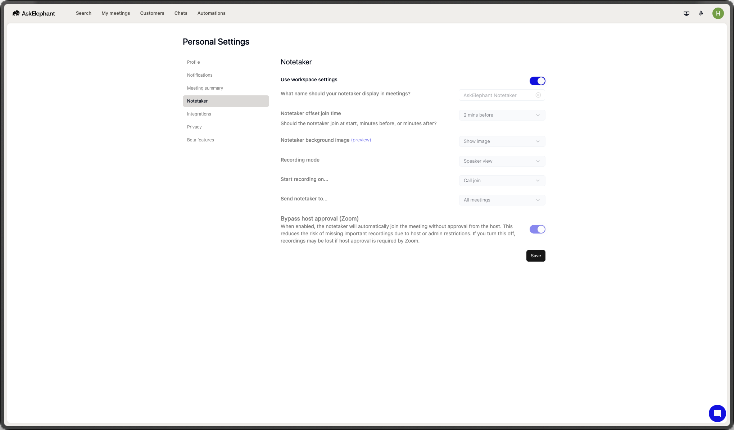Image resolution: width=734 pixels, height=430 pixels.
Task: Select Beta features settings section
Action: pyautogui.click(x=226, y=140)
